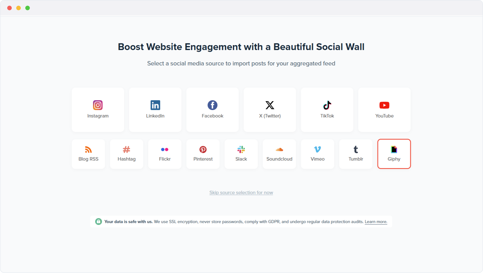The width and height of the screenshot is (483, 273).
Task: Select the Slack source tile
Action: (x=241, y=154)
